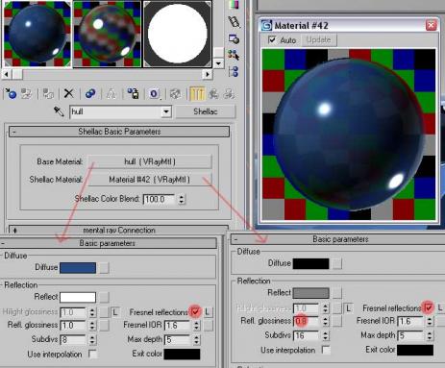Toggle Fresnel reflections in the hull panel
Screen dimensions: 445x368
pyautogui.click(x=195, y=311)
